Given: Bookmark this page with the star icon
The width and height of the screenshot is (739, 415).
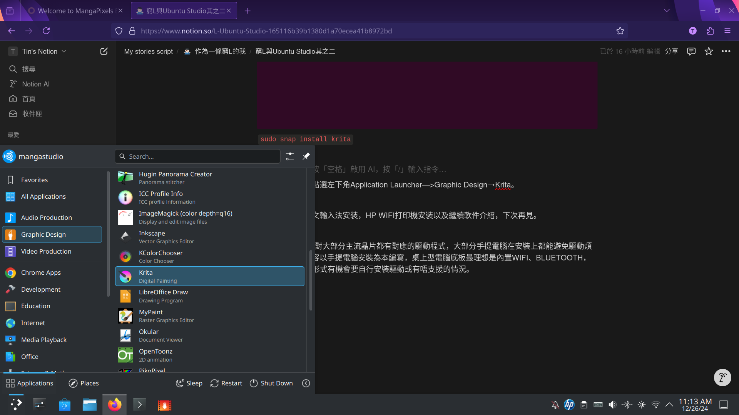Looking at the screenshot, I should [x=620, y=31].
